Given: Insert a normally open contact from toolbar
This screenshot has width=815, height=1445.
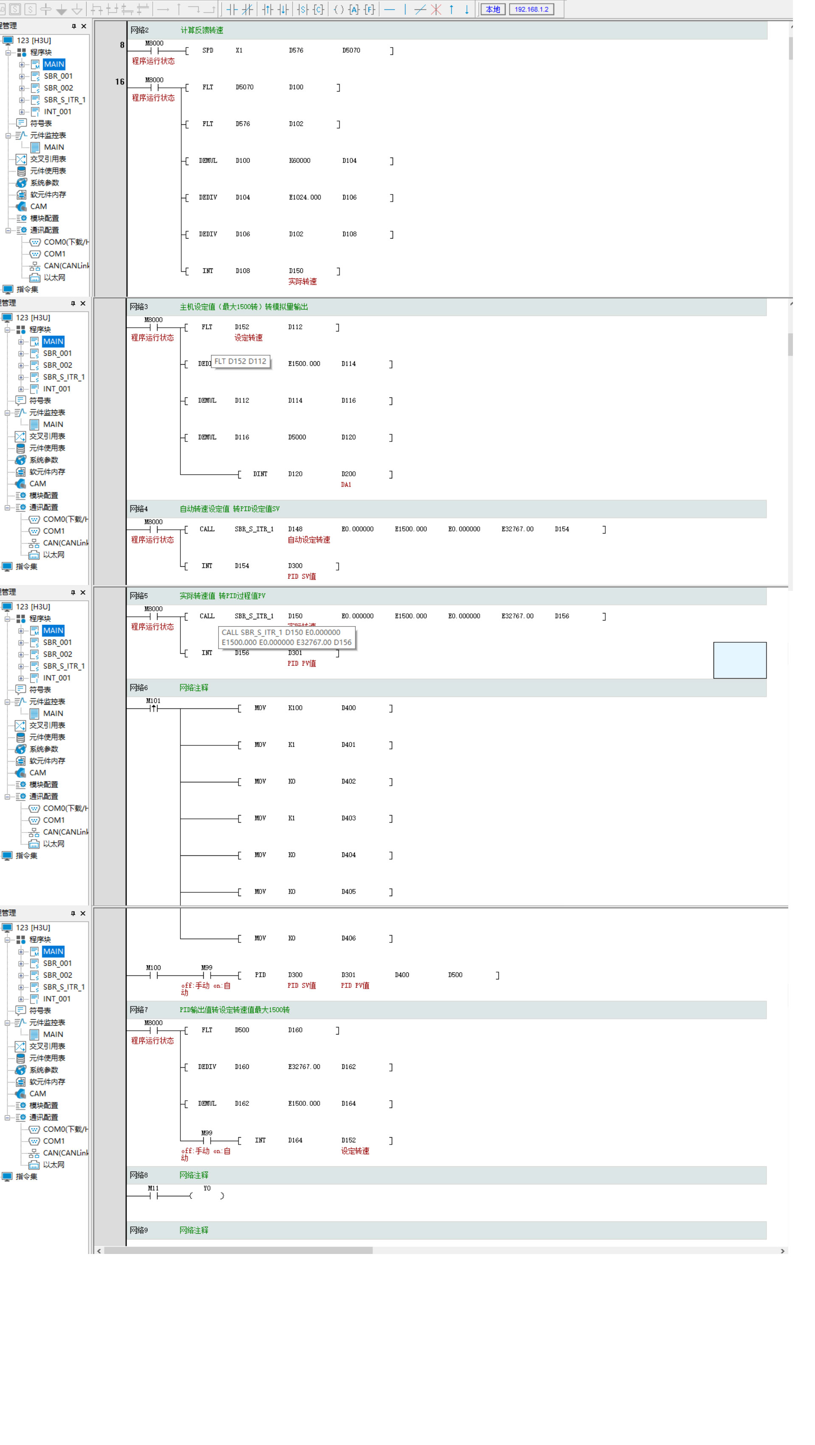Looking at the screenshot, I should 232,9.
